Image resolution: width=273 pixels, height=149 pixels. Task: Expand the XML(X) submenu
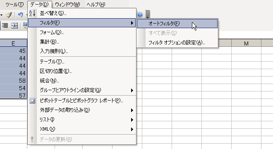coord(82,129)
